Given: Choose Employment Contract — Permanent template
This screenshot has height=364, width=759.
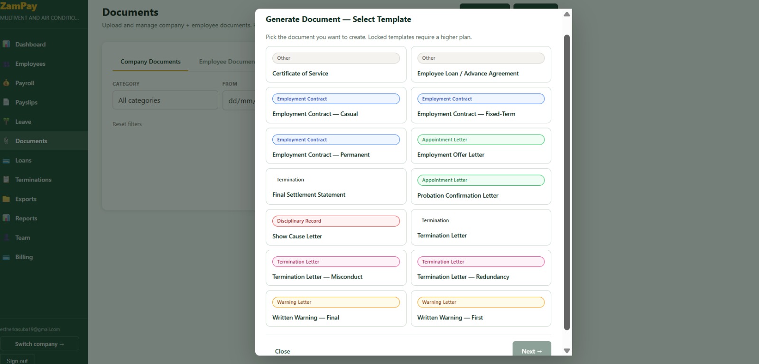Looking at the screenshot, I should coord(336,146).
